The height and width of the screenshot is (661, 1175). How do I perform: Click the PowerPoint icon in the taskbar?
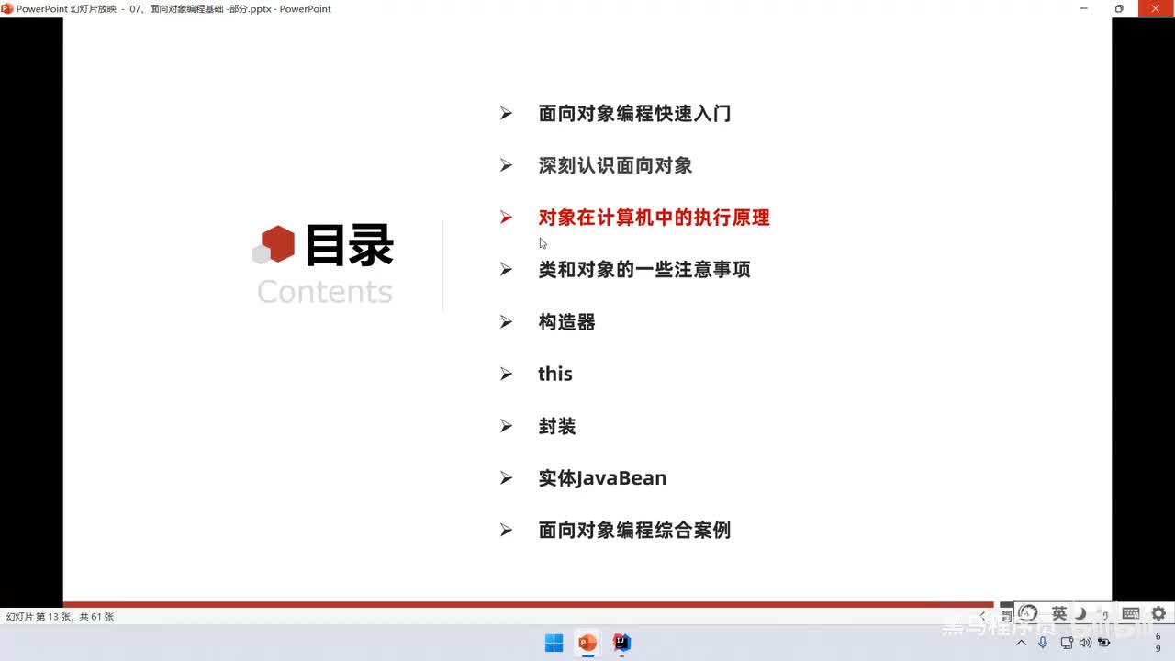587,643
